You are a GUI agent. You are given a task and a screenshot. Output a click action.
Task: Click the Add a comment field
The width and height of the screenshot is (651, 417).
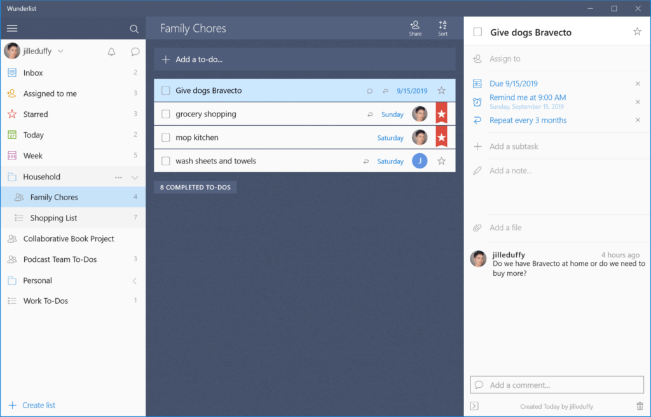tap(557, 384)
